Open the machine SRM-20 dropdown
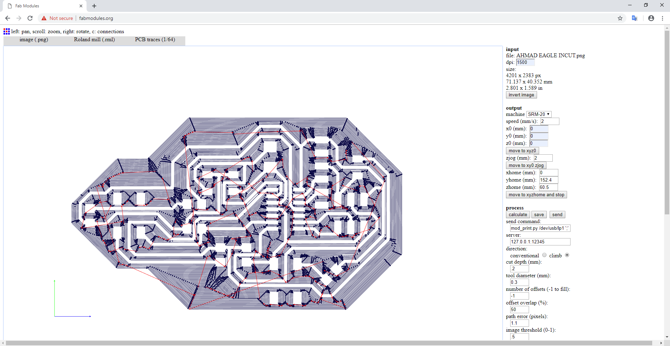670x346 pixels. (539, 114)
